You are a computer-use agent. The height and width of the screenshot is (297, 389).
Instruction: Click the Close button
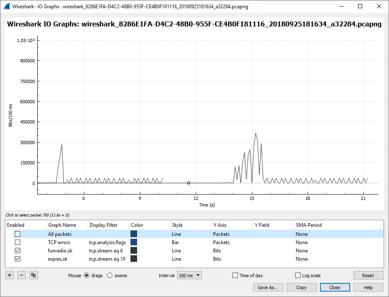point(334,287)
